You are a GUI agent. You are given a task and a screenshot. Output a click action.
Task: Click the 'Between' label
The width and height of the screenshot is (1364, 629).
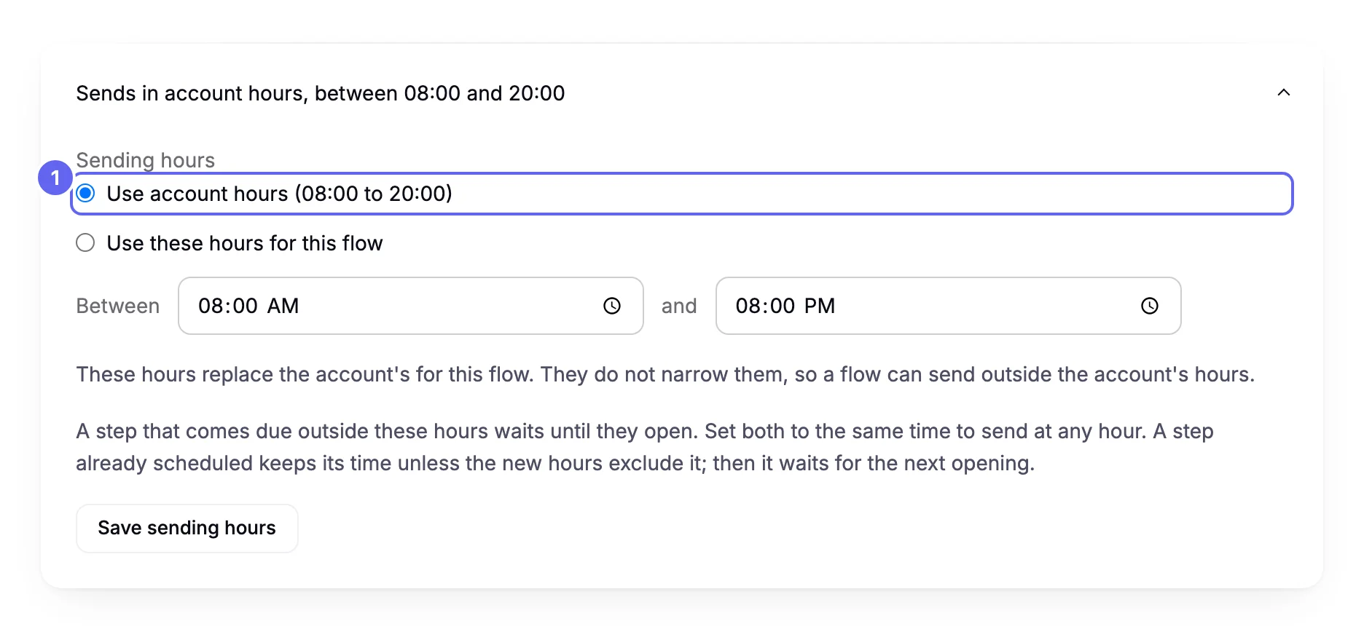pyautogui.click(x=118, y=306)
